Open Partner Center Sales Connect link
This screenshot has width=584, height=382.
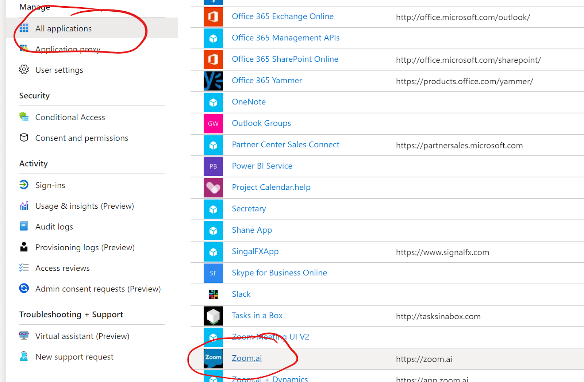286,144
